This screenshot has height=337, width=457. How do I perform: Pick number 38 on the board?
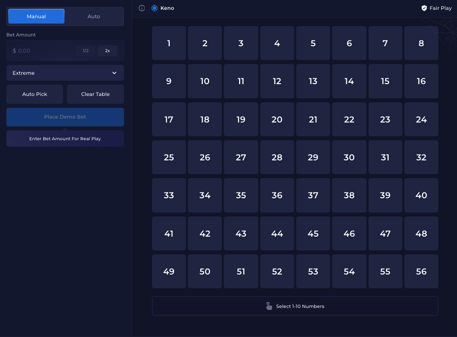tap(349, 195)
